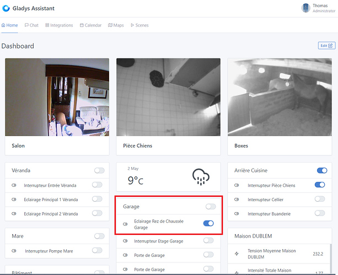338x275 pixels.
Task: Click device icon beside Interrupteur Buanderie
Action: [x=237, y=214]
